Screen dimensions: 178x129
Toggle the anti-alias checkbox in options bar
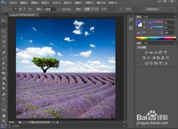[x=59, y=9]
